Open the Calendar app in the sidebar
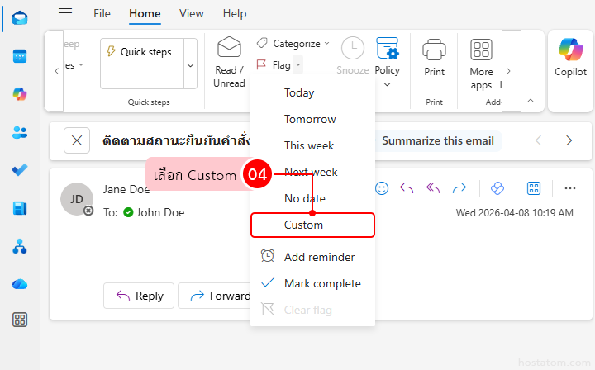Screen dimensions: 595x370 (x=20, y=56)
